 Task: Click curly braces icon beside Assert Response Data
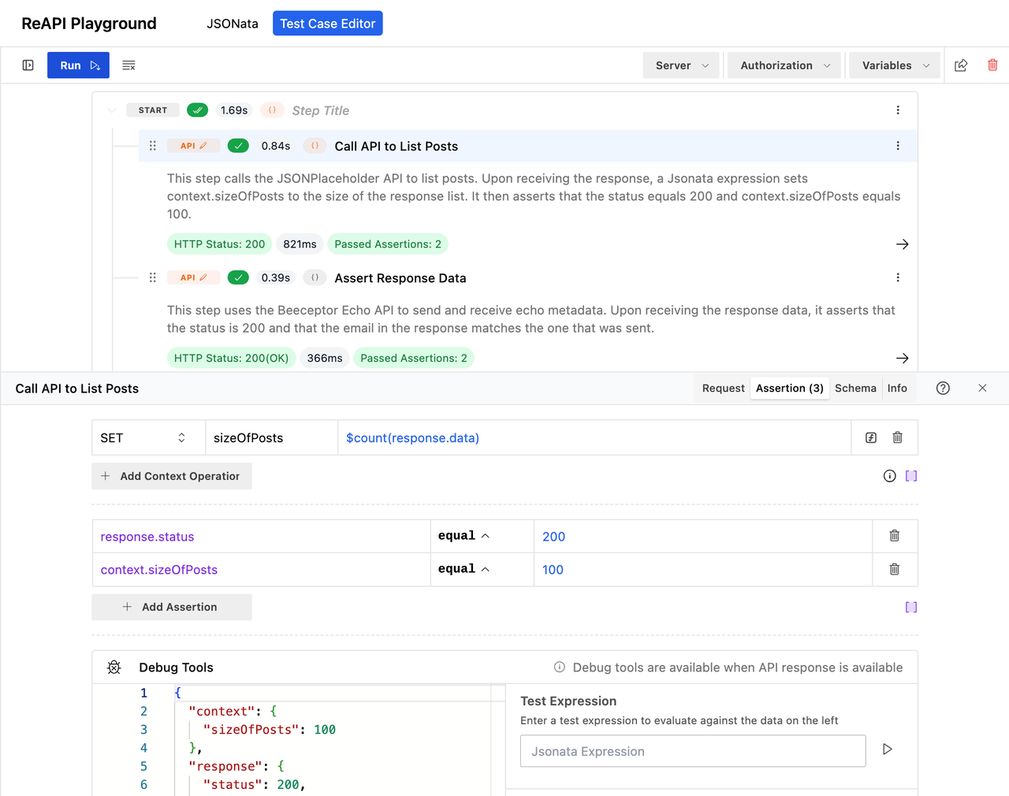click(315, 277)
